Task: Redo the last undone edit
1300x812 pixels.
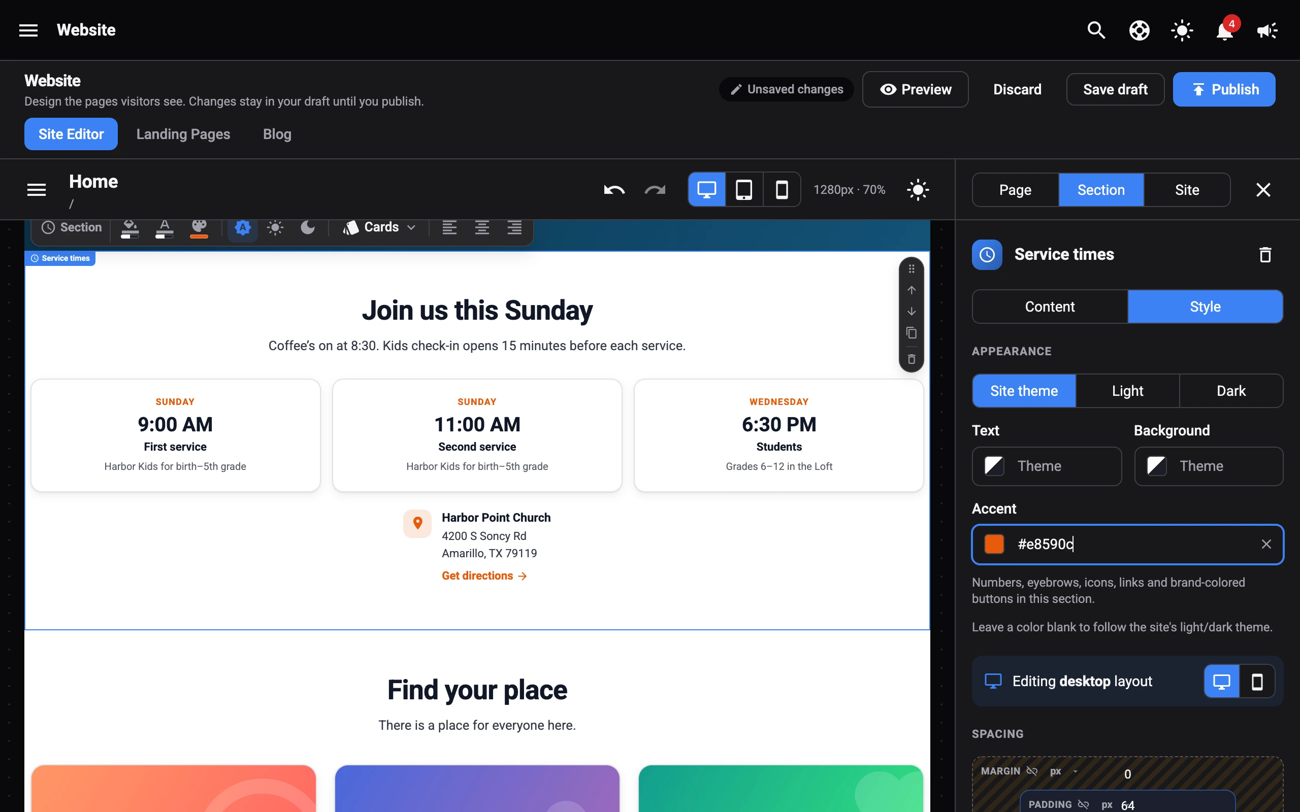Action: pyautogui.click(x=655, y=190)
